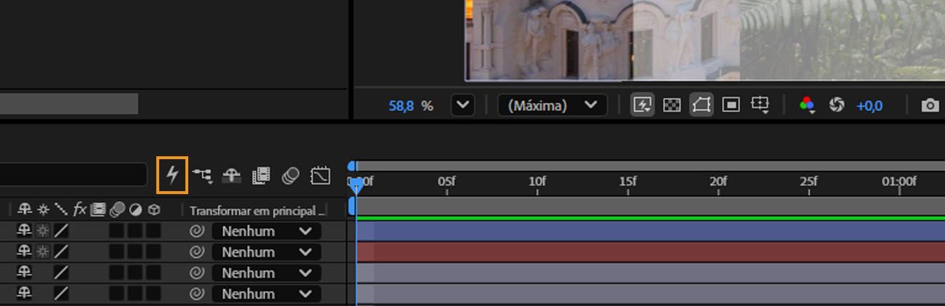Click the reset exposure aperture icon

837,105
